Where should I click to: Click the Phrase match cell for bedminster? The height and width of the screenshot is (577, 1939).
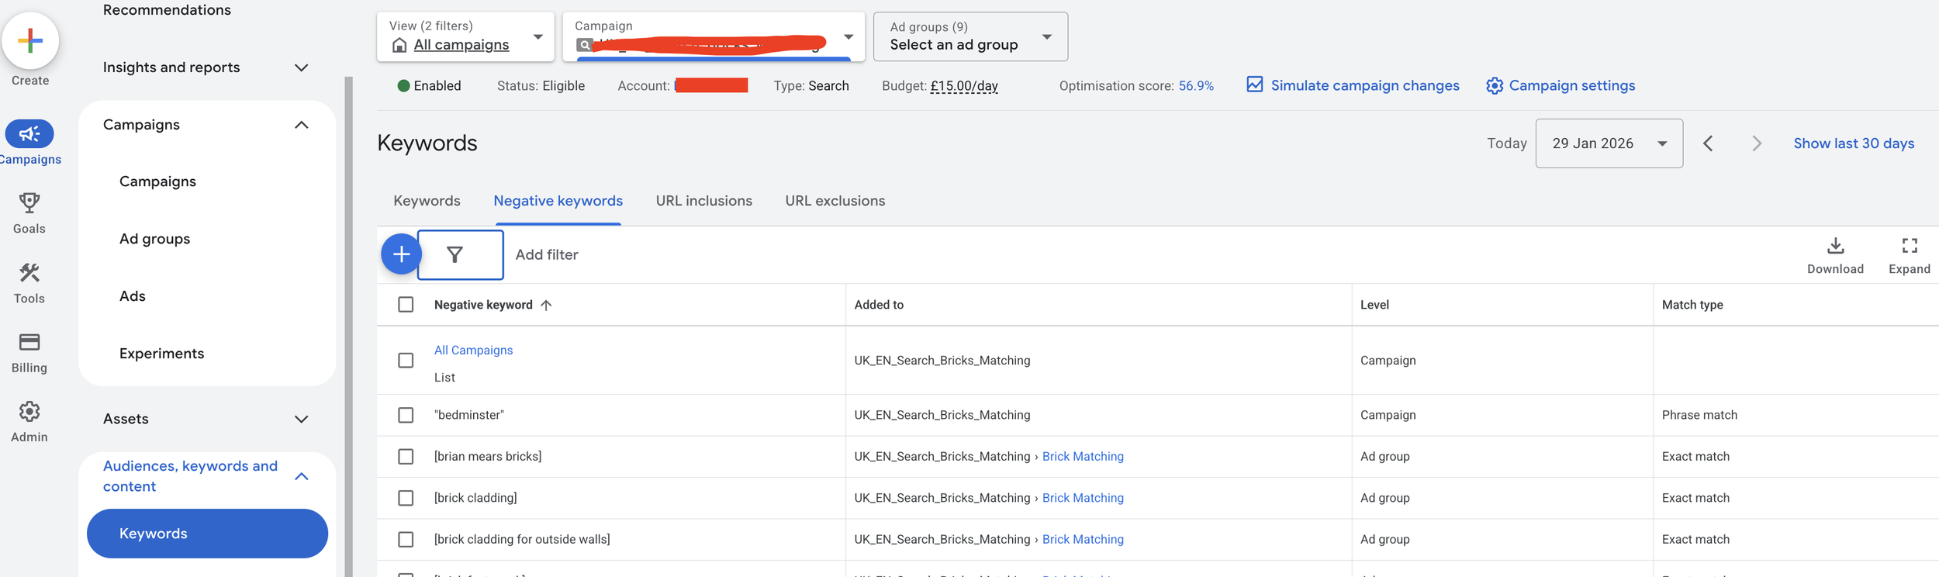(1699, 415)
